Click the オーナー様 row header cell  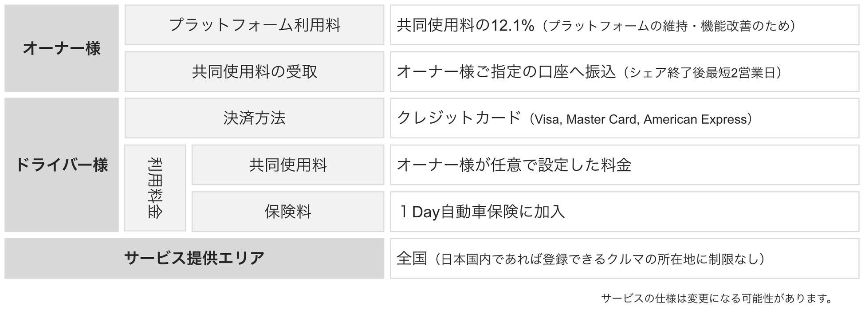point(62,48)
